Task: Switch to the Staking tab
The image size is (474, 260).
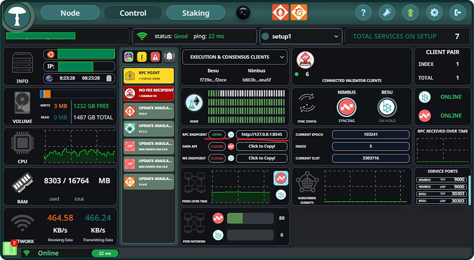Action: [x=196, y=13]
